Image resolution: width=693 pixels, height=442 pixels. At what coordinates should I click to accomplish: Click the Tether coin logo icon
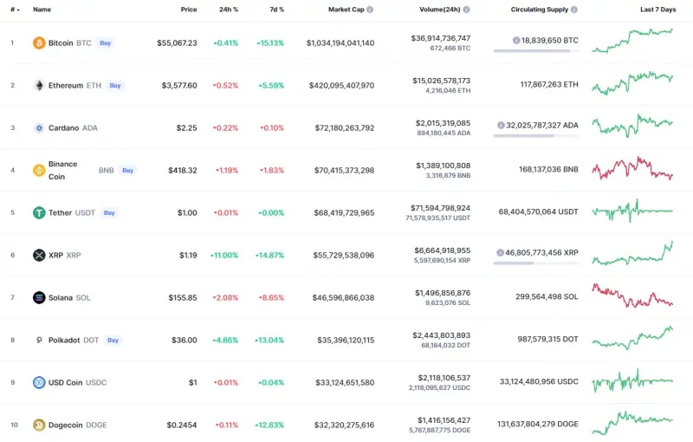39,212
